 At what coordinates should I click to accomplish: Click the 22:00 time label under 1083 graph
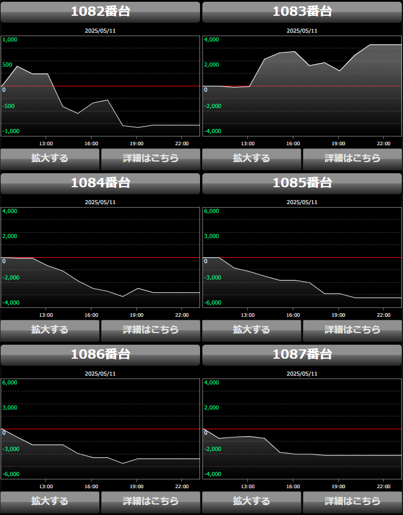click(x=384, y=143)
